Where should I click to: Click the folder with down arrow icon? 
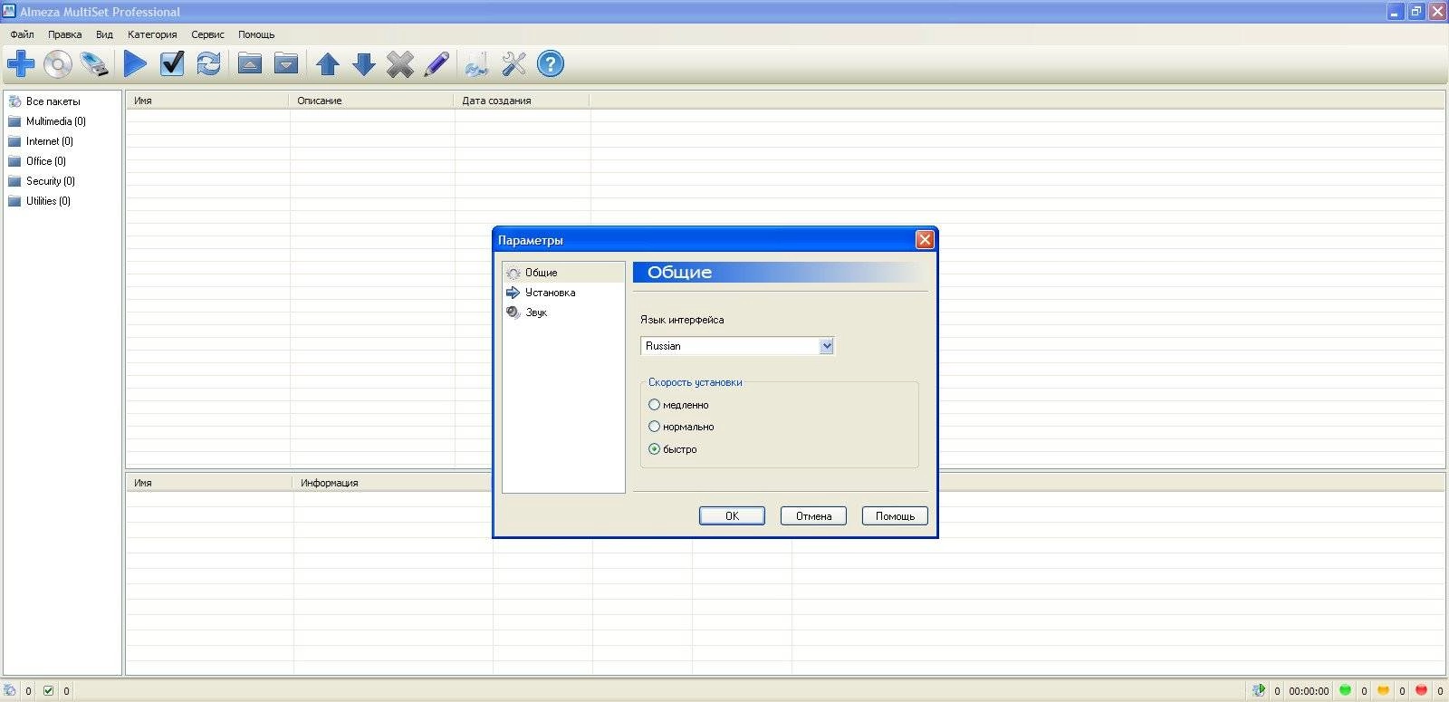pos(286,63)
